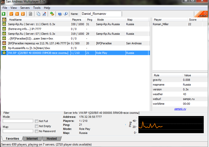Click the green Connect play button
The height and width of the screenshot is (147, 209).
click(4, 14)
